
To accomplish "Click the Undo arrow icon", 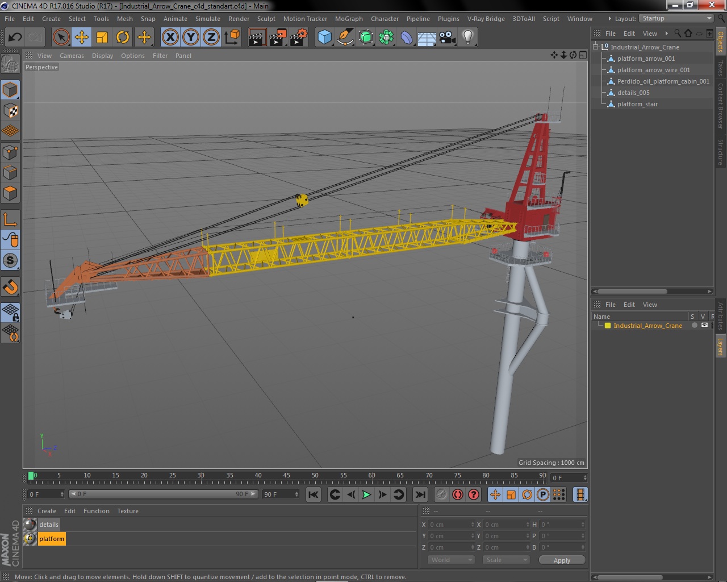I will (x=15, y=38).
